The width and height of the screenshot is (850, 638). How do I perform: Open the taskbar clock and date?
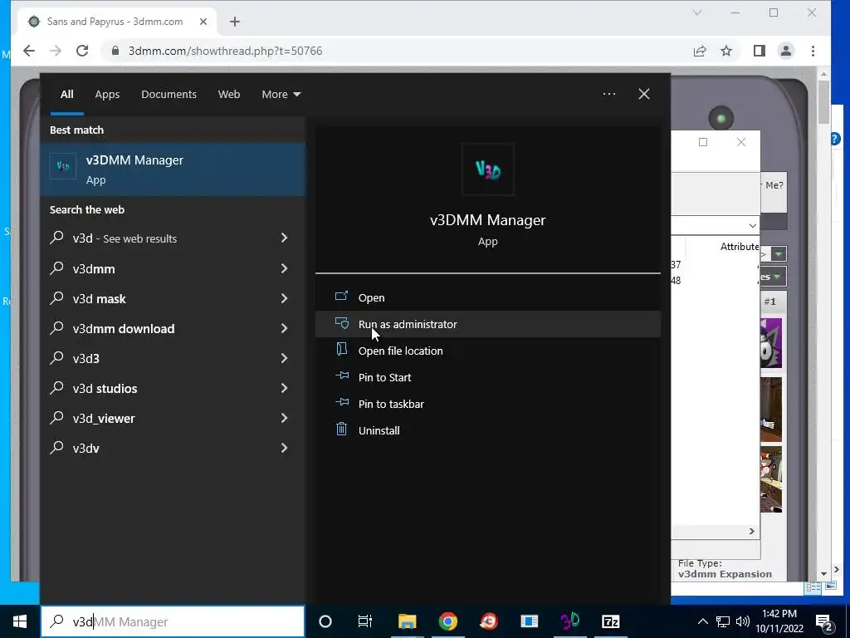[x=779, y=621]
